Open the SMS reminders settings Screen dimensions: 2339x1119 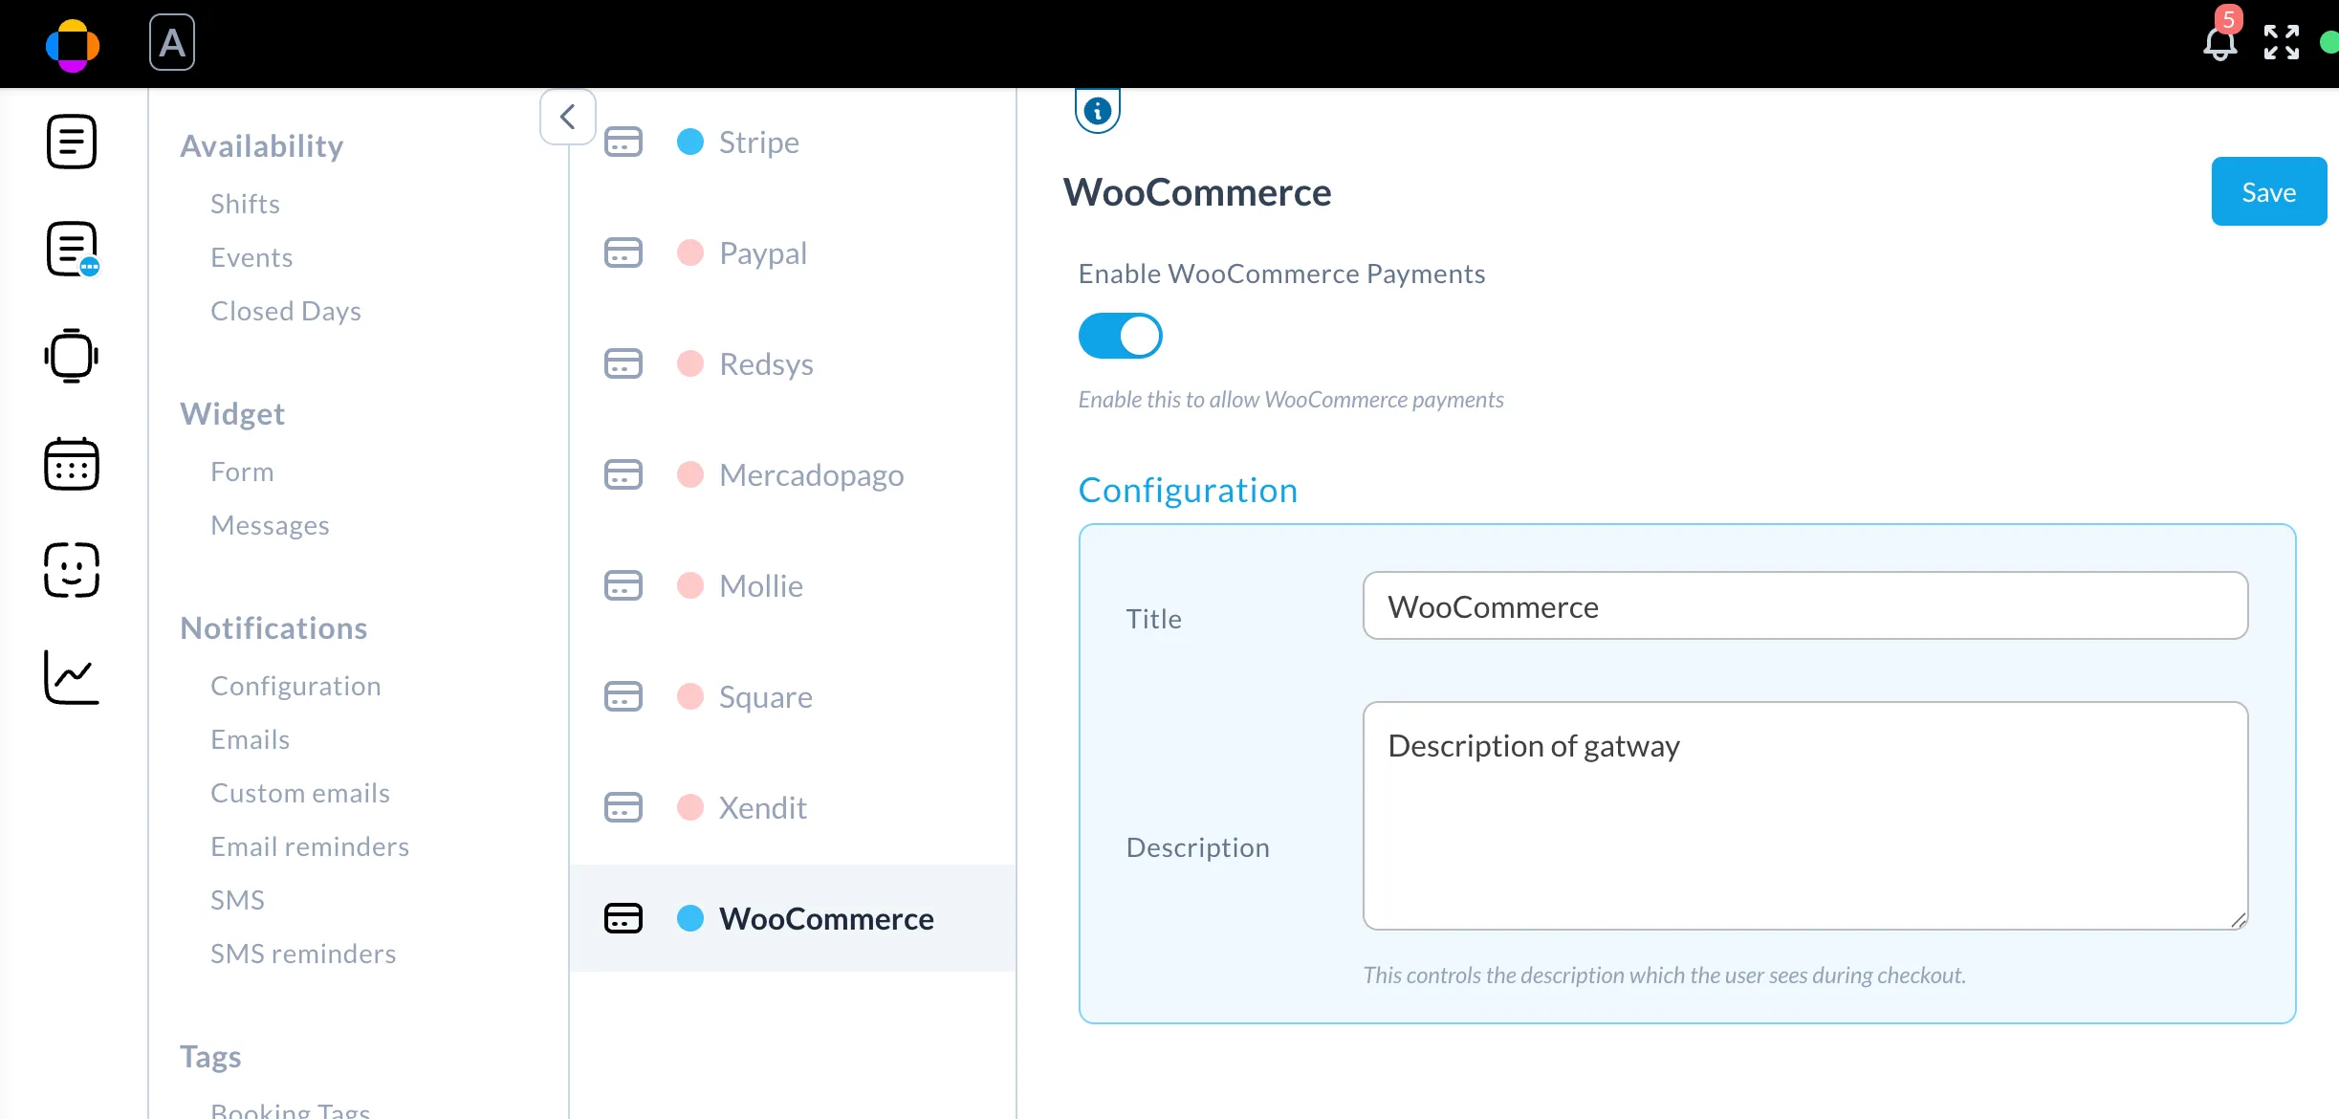[302, 954]
